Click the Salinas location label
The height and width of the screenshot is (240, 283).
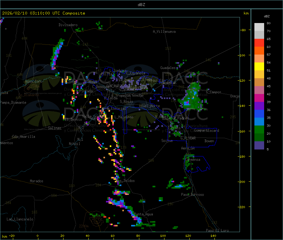pyautogui.click(x=55, y=128)
